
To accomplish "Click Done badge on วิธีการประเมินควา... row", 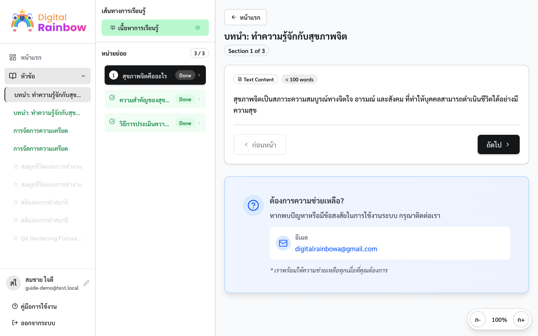I will pos(185,123).
